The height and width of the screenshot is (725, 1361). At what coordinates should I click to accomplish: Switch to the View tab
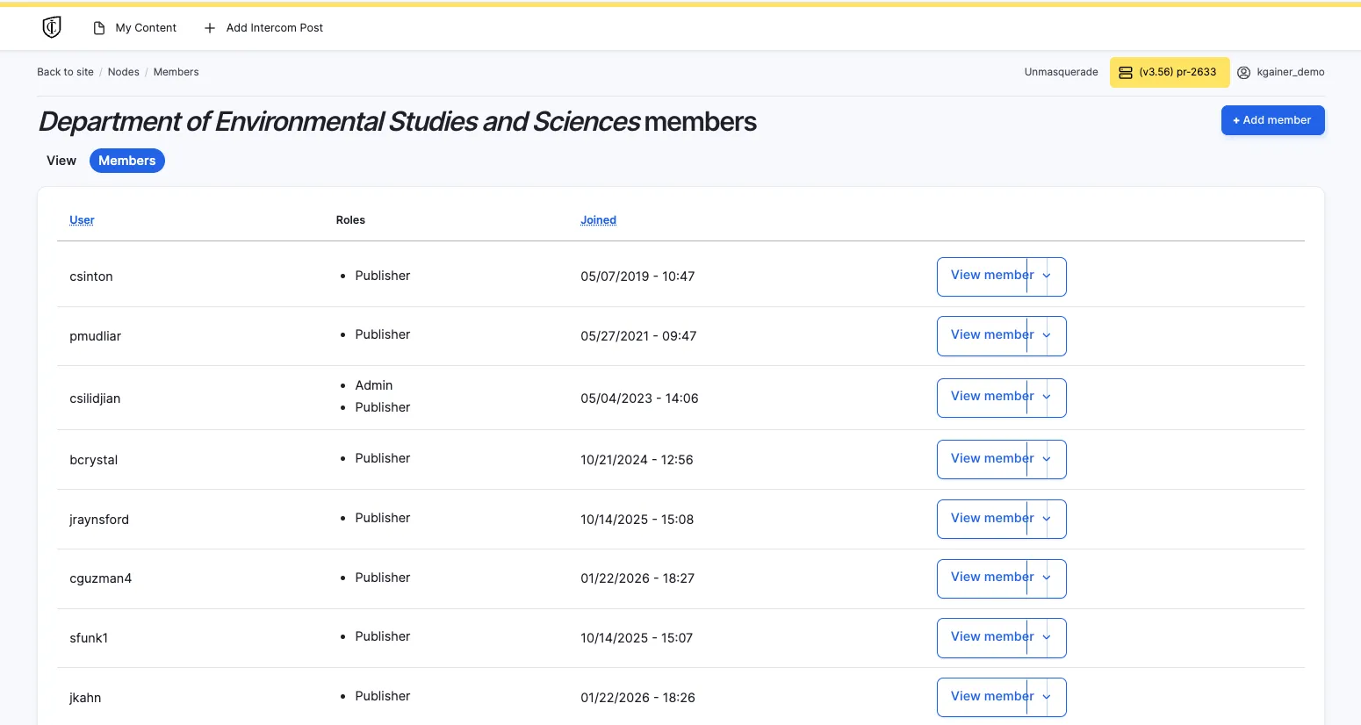pyautogui.click(x=61, y=161)
